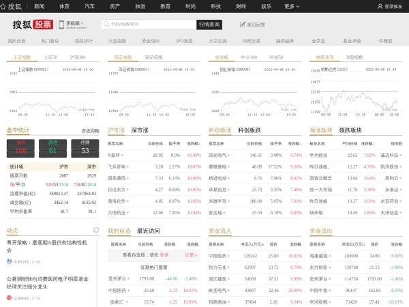Open 历史回顾 in 盘中统计 panel
This screenshot has width=409, height=307.
tap(90, 130)
